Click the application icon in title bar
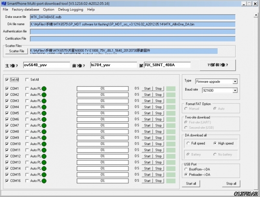 pyautogui.click(x=4, y=3)
